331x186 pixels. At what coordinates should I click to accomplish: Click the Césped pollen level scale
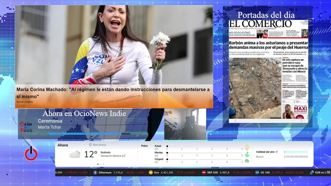(x=205, y=159)
